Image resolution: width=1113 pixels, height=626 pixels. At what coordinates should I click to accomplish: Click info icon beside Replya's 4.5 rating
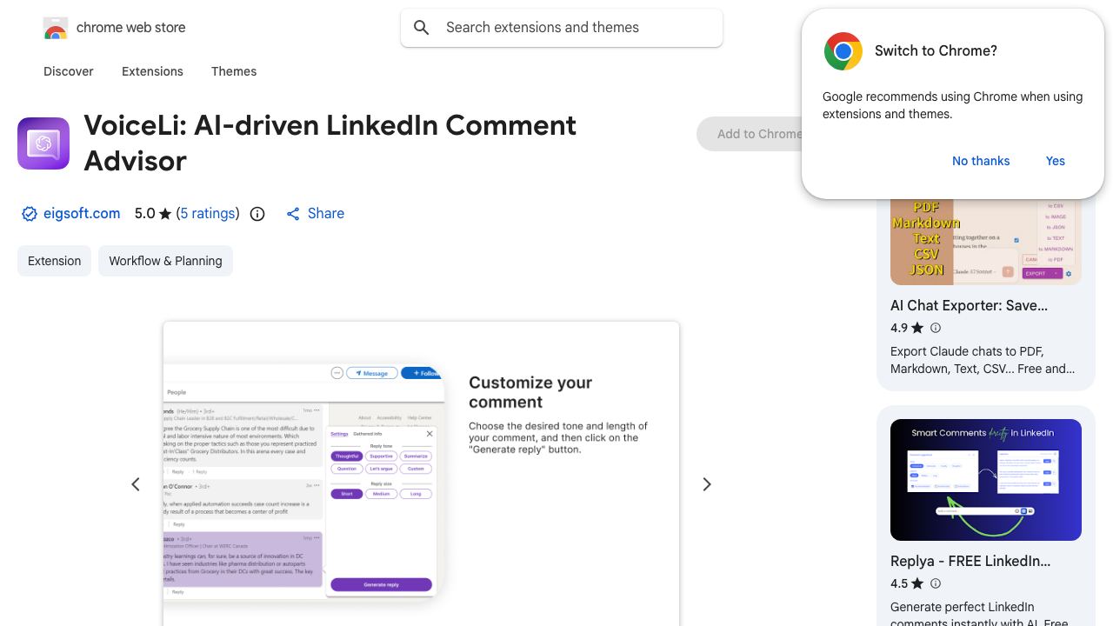(936, 583)
